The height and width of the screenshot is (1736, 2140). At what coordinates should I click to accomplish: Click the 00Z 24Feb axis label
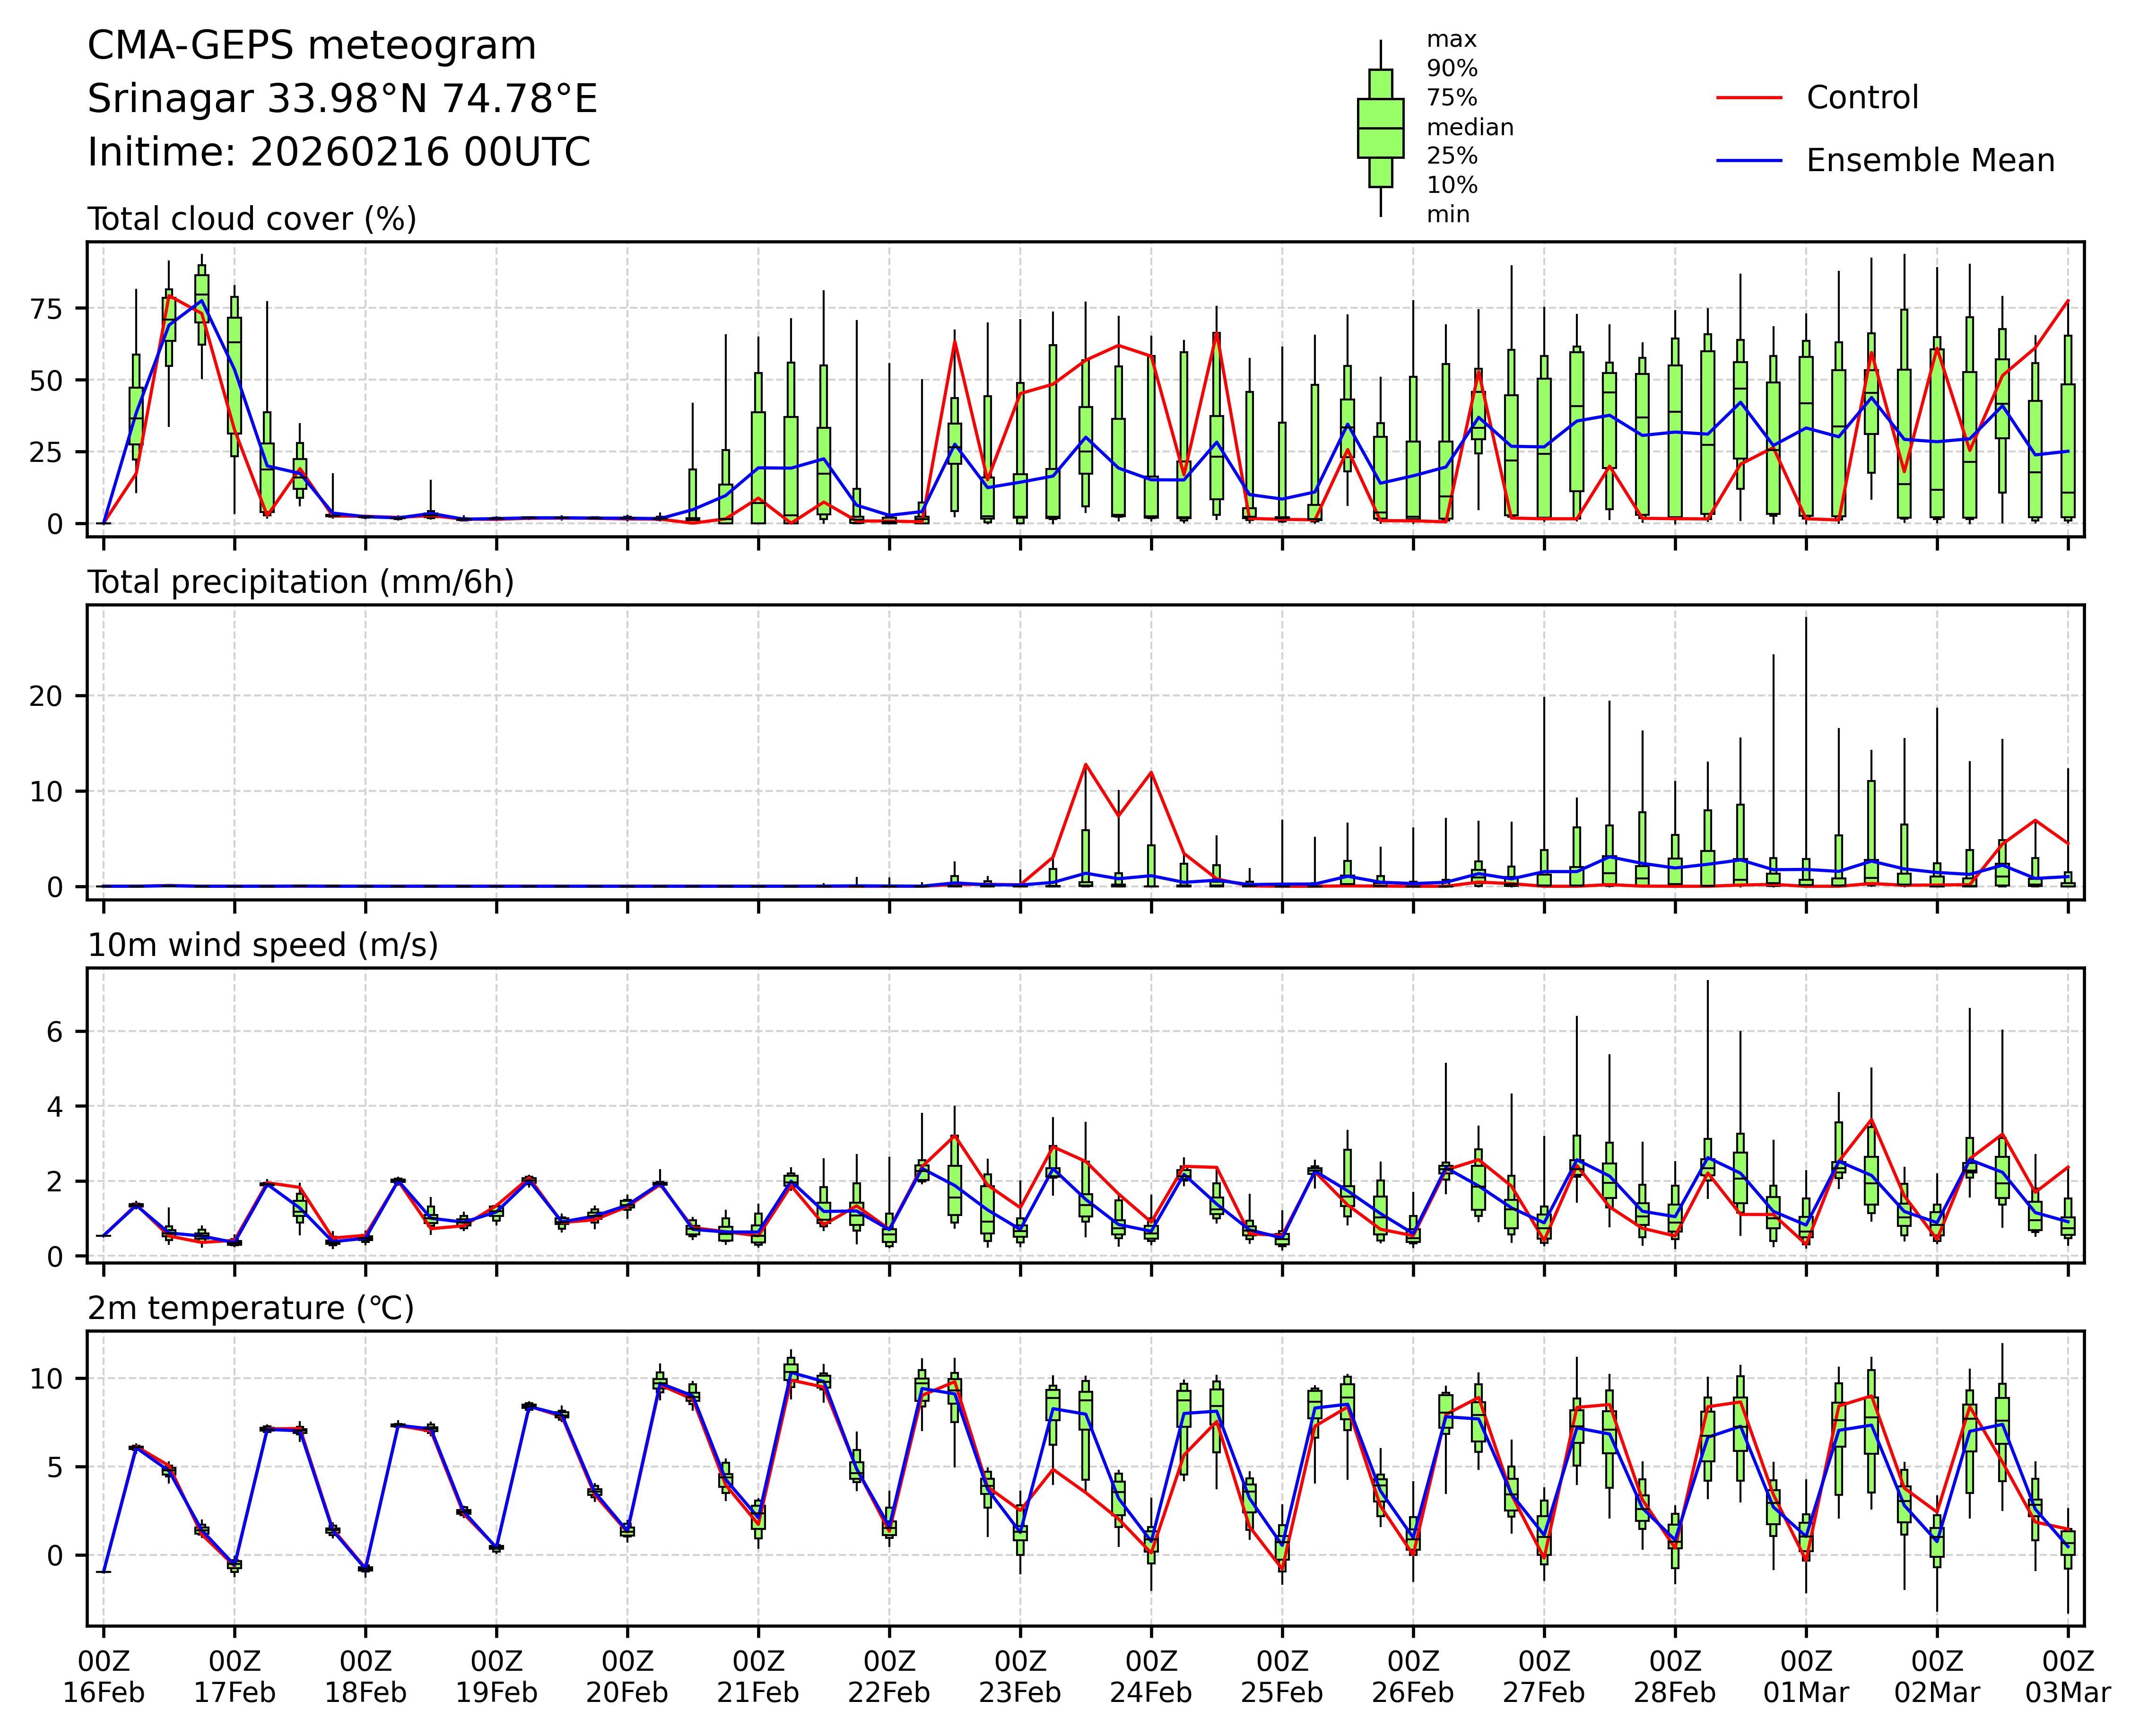pyautogui.click(x=1151, y=1677)
